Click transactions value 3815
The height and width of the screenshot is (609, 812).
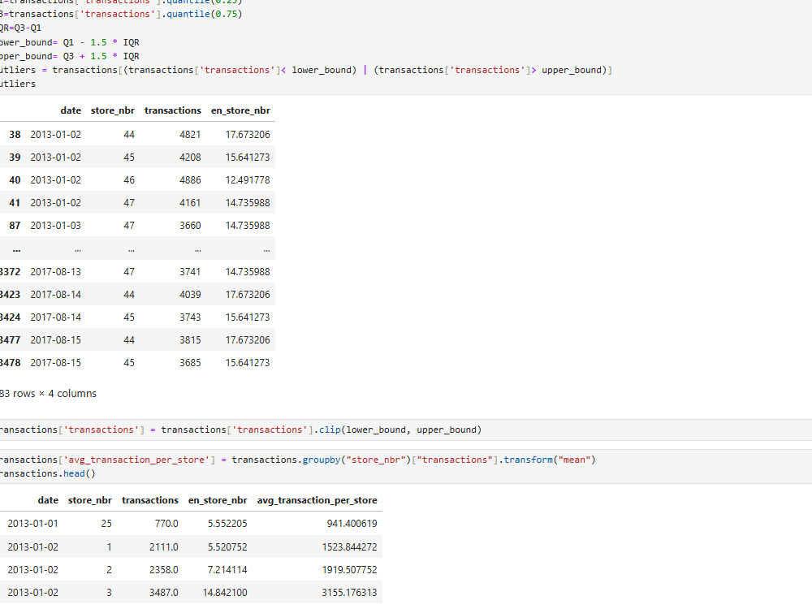190,340
